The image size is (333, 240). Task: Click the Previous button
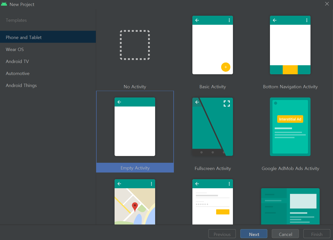click(222, 234)
